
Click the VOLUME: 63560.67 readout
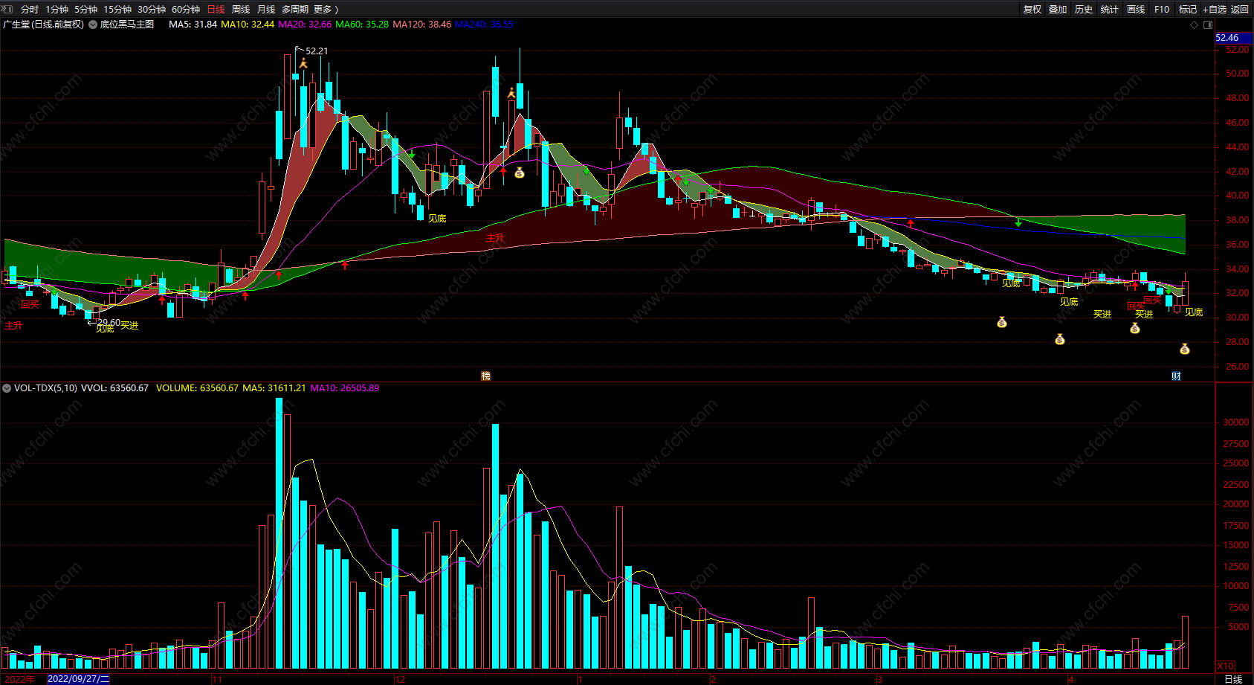click(x=197, y=388)
